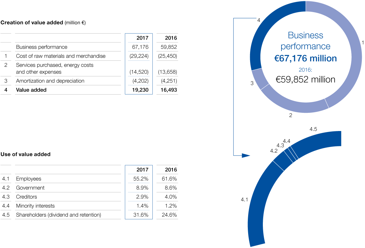
Task: Select arc segment 4.2 for Government
Action: pyautogui.click(x=283, y=161)
